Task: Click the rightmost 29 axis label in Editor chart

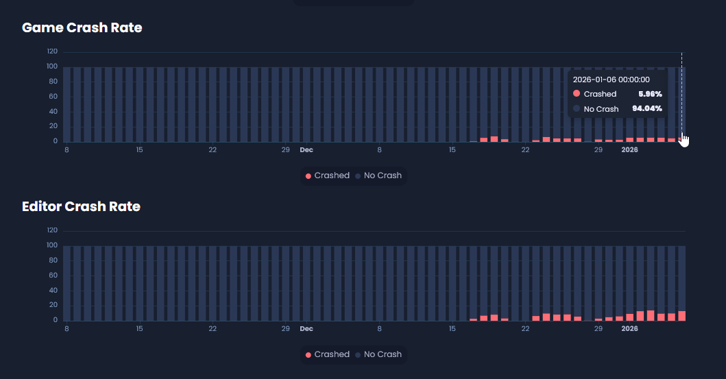Action: [x=598, y=329]
